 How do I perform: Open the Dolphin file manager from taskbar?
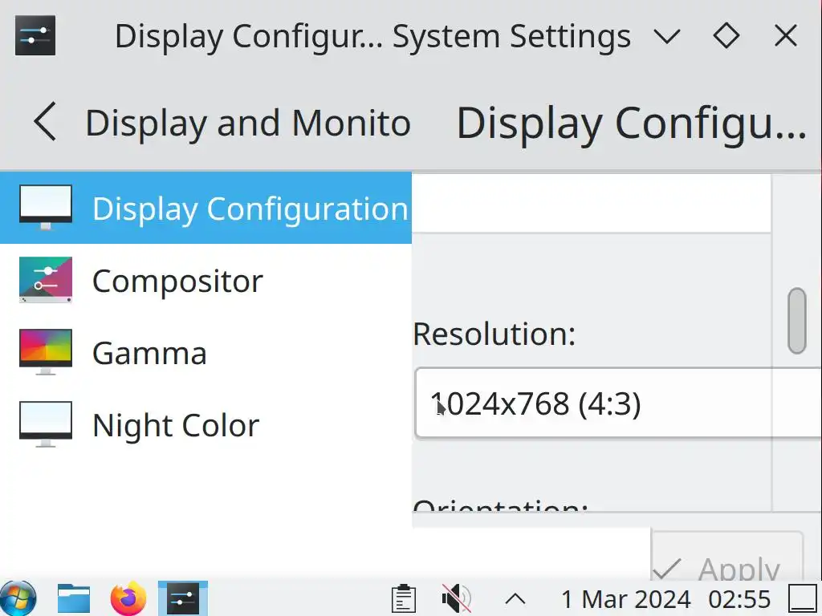(74, 598)
